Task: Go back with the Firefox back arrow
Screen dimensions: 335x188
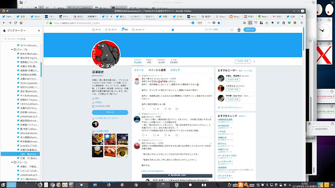Action: (x=4, y=23)
